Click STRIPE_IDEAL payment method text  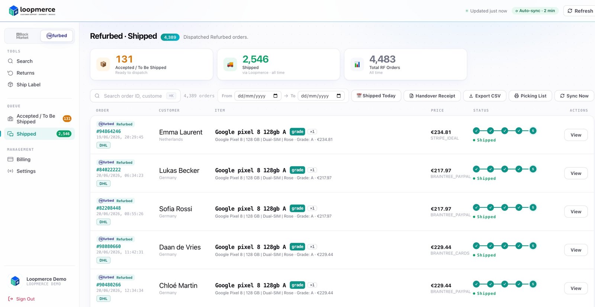[445, 138]
